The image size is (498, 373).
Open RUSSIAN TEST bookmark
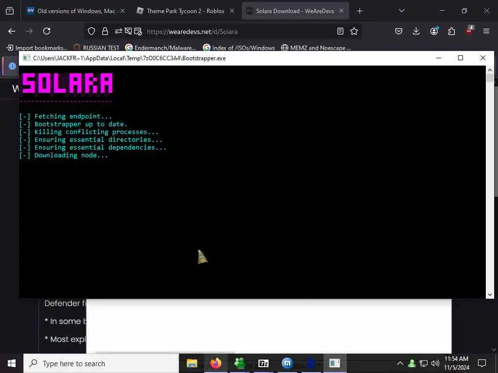[x=97, y=48]
